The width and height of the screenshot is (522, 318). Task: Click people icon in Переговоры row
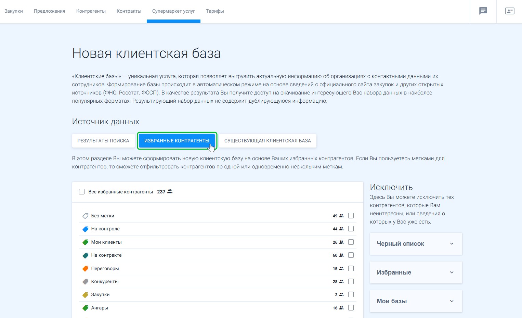(341, 269)
